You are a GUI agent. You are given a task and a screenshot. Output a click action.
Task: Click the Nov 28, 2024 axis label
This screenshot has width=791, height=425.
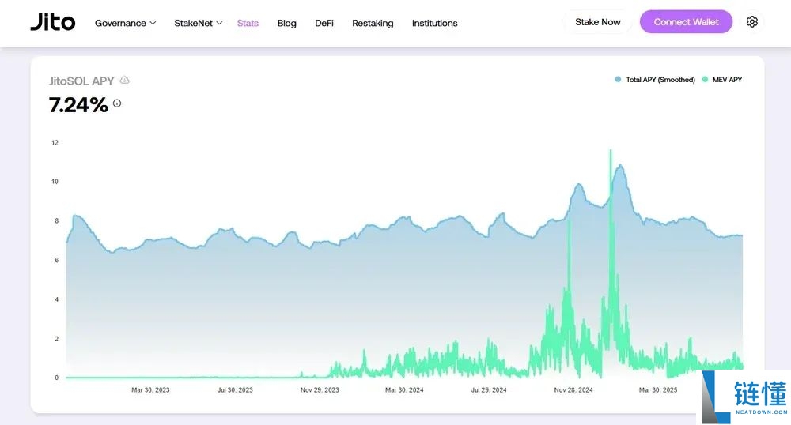point(573,389)
